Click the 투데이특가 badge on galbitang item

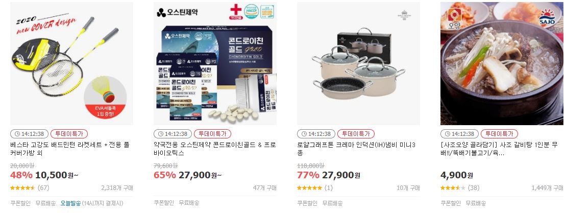[x=499, y=134]
